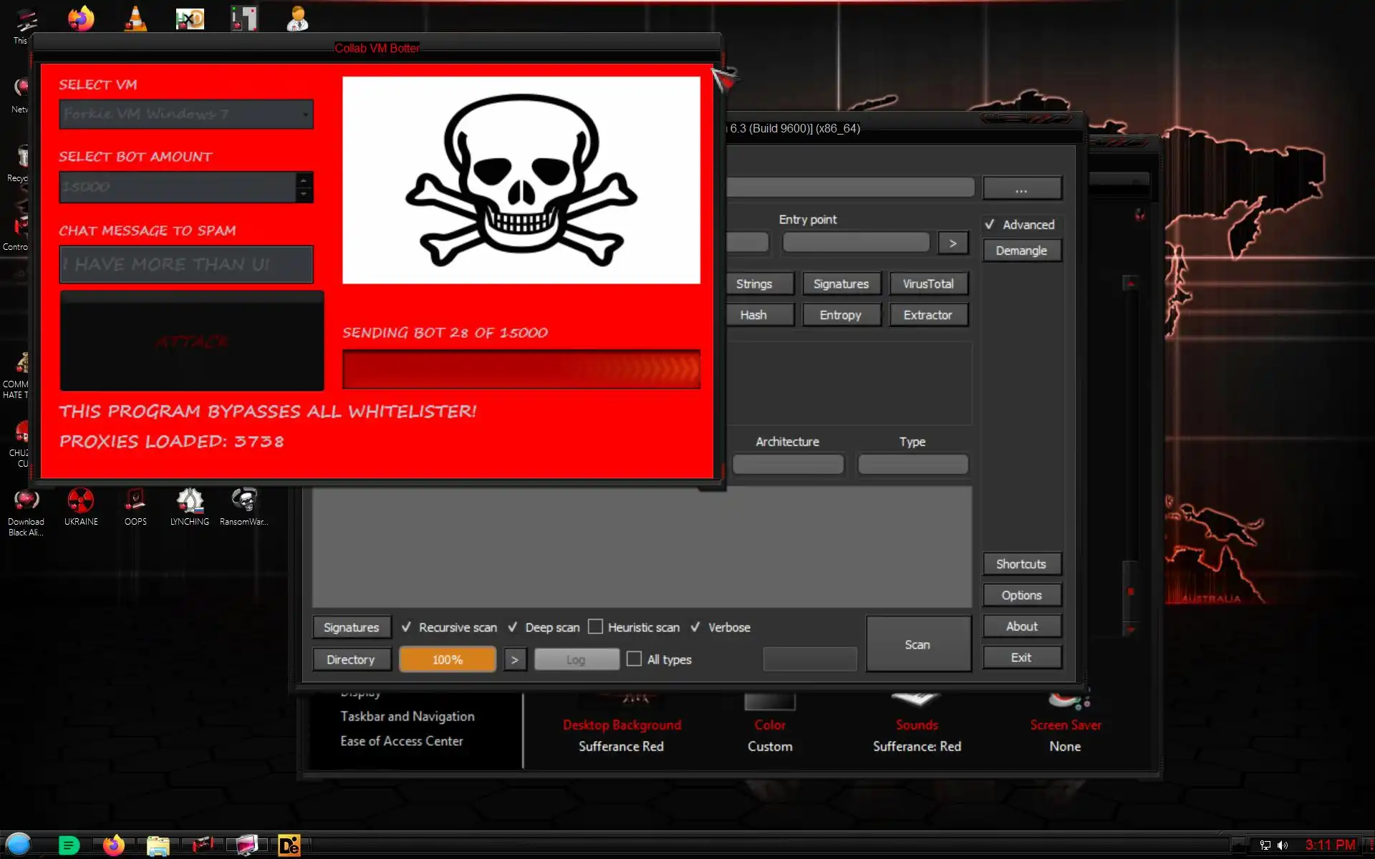Click the VirusTotal button
1375x859 pixels.
[927, 284]
